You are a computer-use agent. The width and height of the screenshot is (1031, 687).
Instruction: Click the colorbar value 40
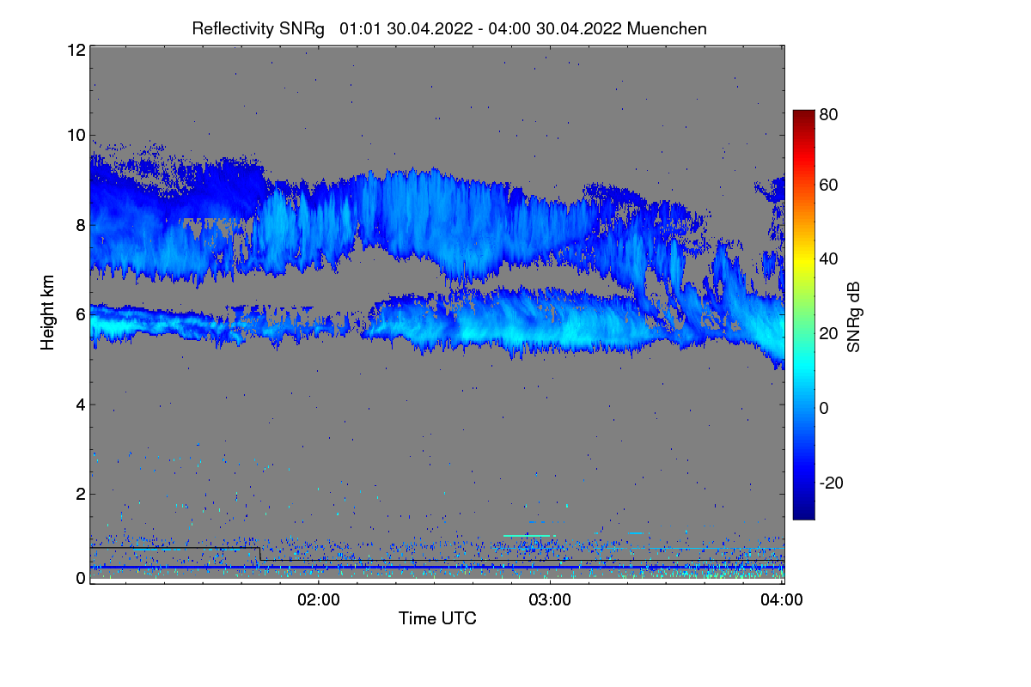[x=828, y=259]
